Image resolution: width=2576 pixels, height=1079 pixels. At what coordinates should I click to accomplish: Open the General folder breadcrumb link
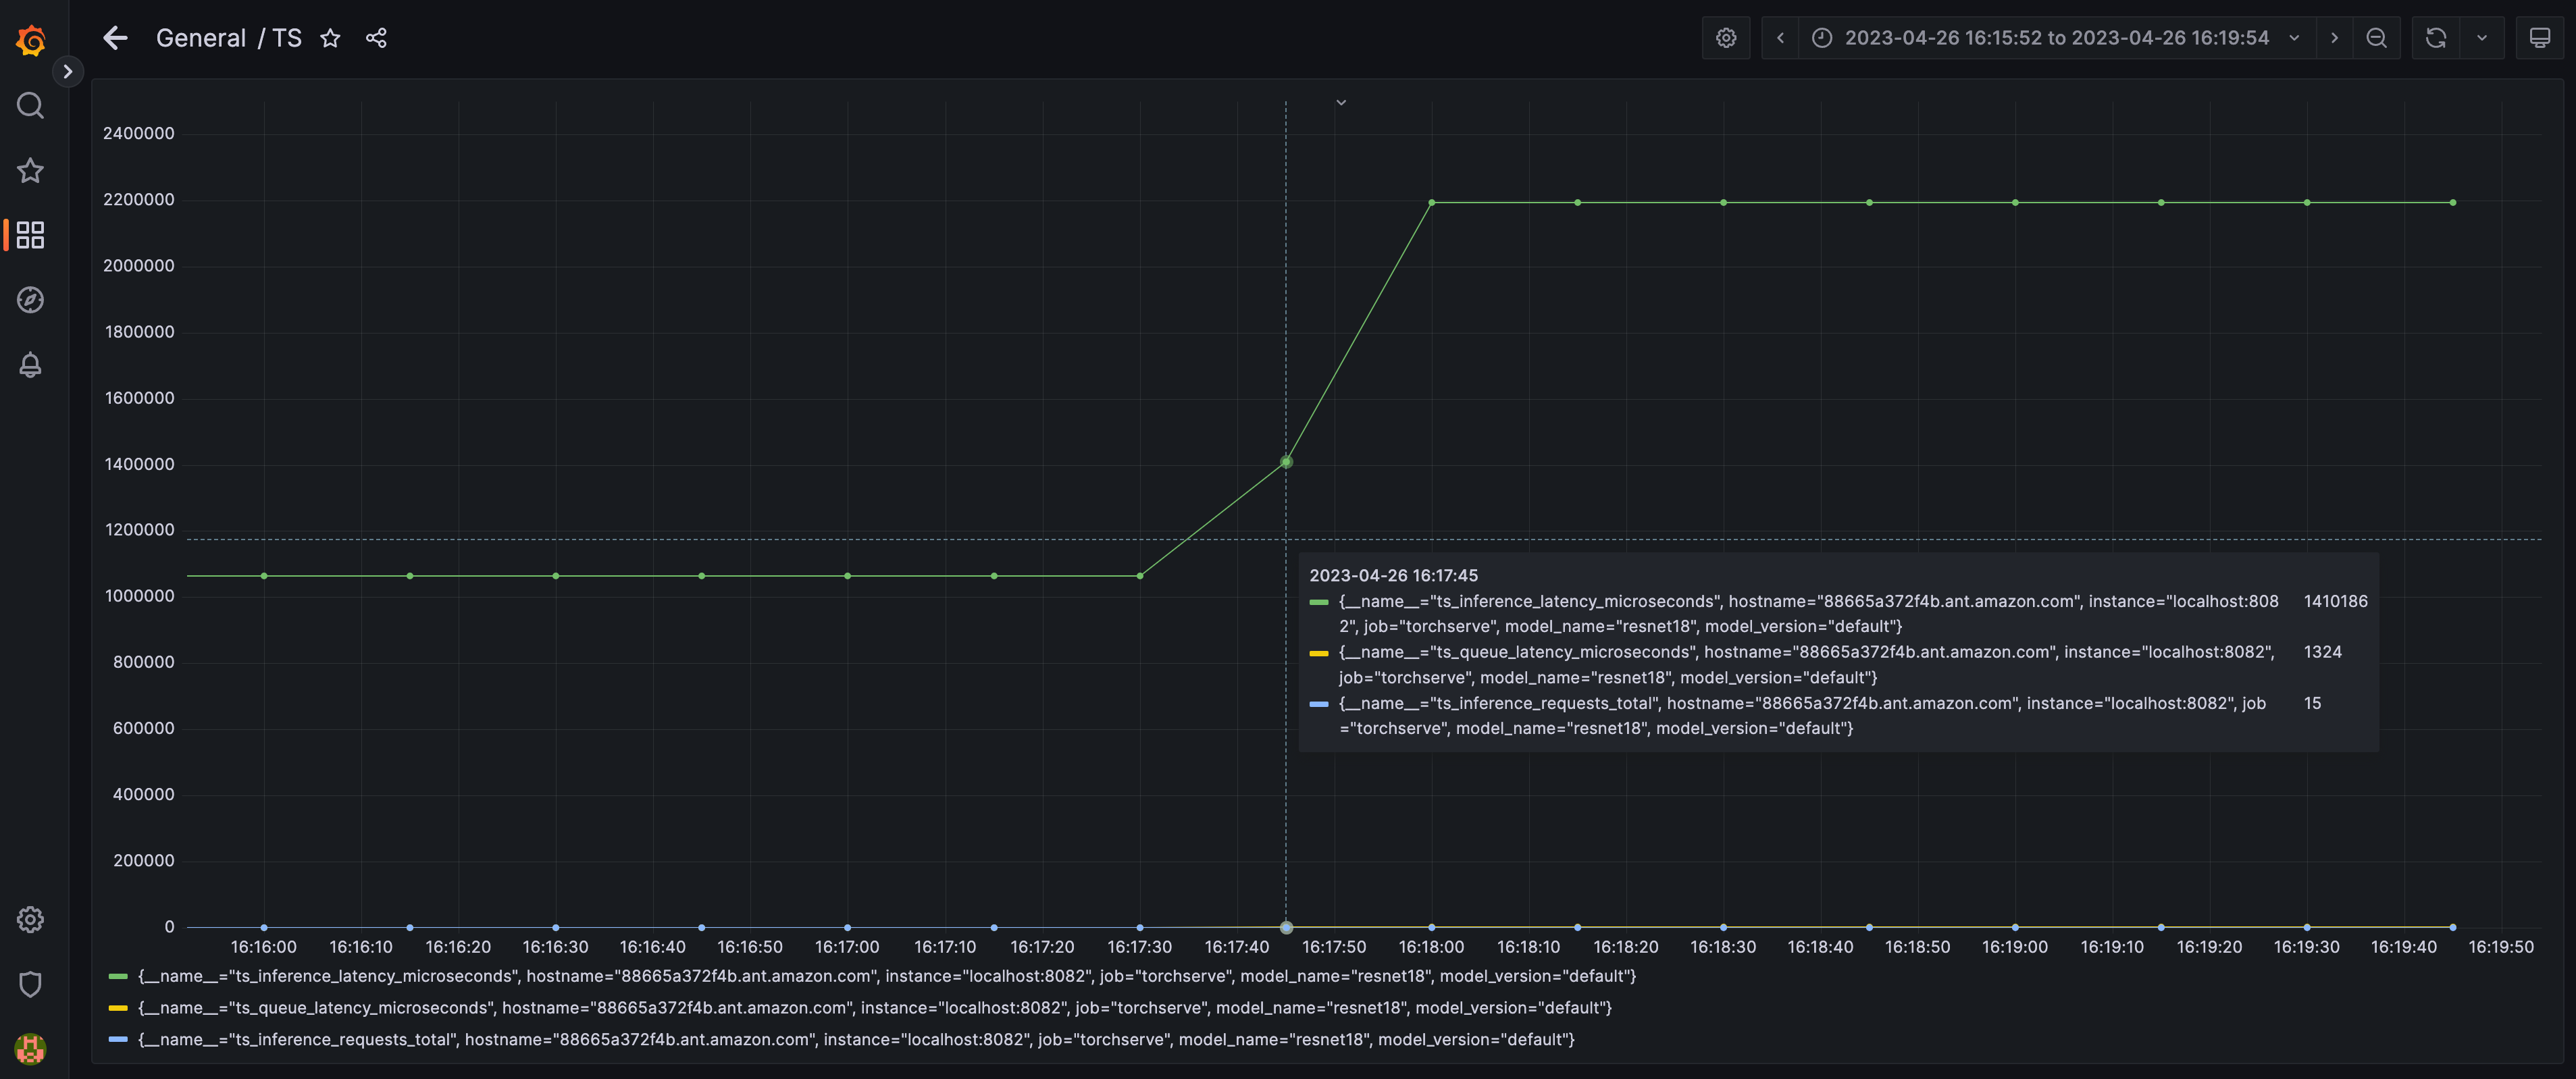point(201,38)
